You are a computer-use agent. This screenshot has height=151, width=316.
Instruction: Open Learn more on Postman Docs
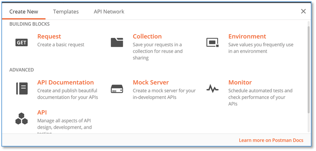(x=271, y=140)
